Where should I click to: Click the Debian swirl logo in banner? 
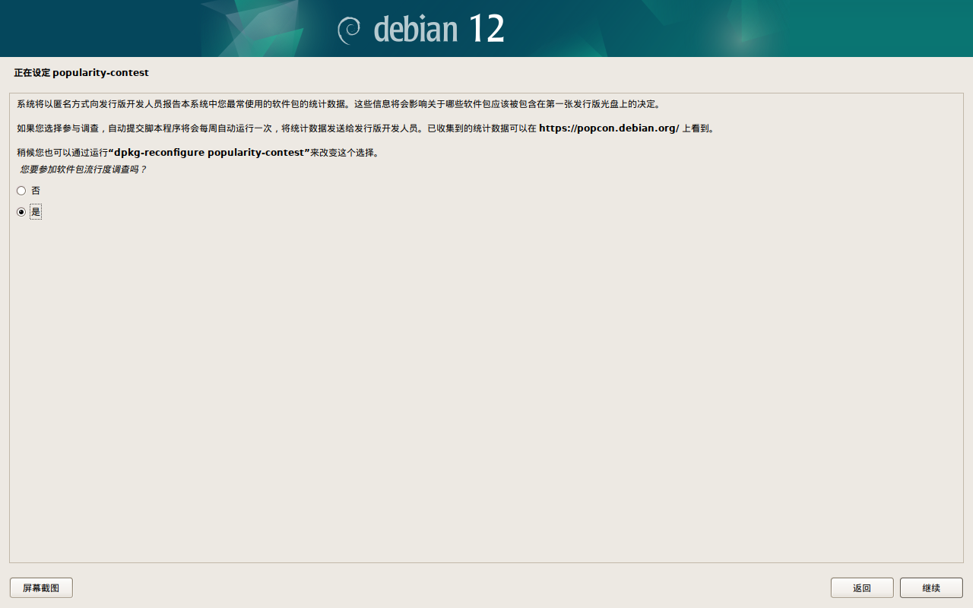pyautogui.click(x=349, y=30)
